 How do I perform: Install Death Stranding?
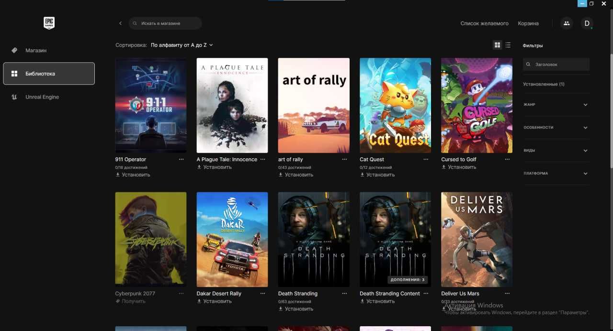[x=295, y=309]
